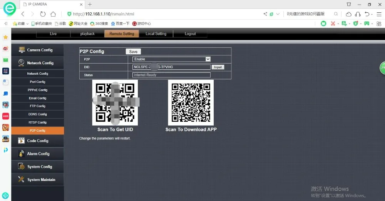Click the DID input field

point(171,67)
